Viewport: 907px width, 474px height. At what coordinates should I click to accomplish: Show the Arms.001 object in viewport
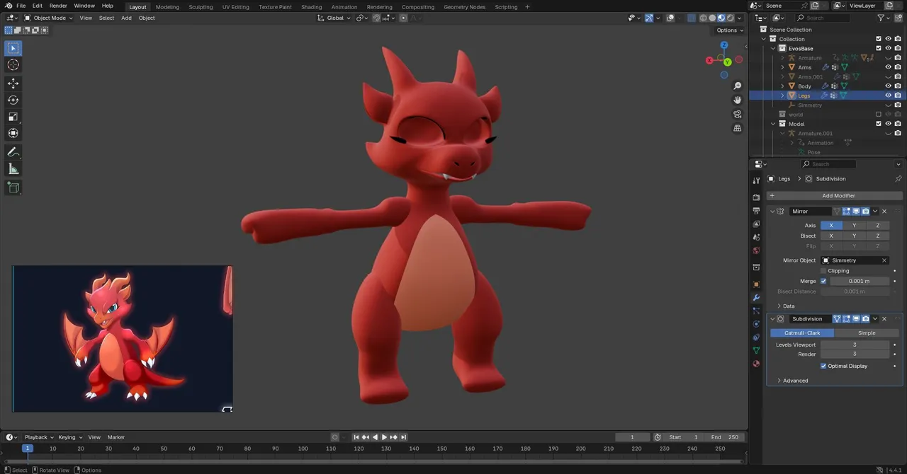click(888, 76)
